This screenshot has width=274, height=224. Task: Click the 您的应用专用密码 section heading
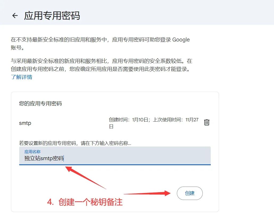[40, 103]
